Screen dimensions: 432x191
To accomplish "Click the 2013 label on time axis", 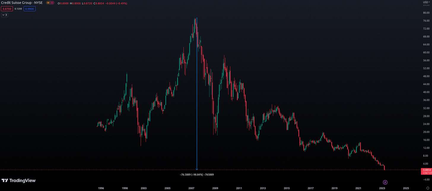I will coord(263,188).
